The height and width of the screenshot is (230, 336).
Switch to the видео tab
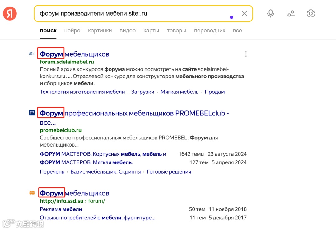pos(128,31)
